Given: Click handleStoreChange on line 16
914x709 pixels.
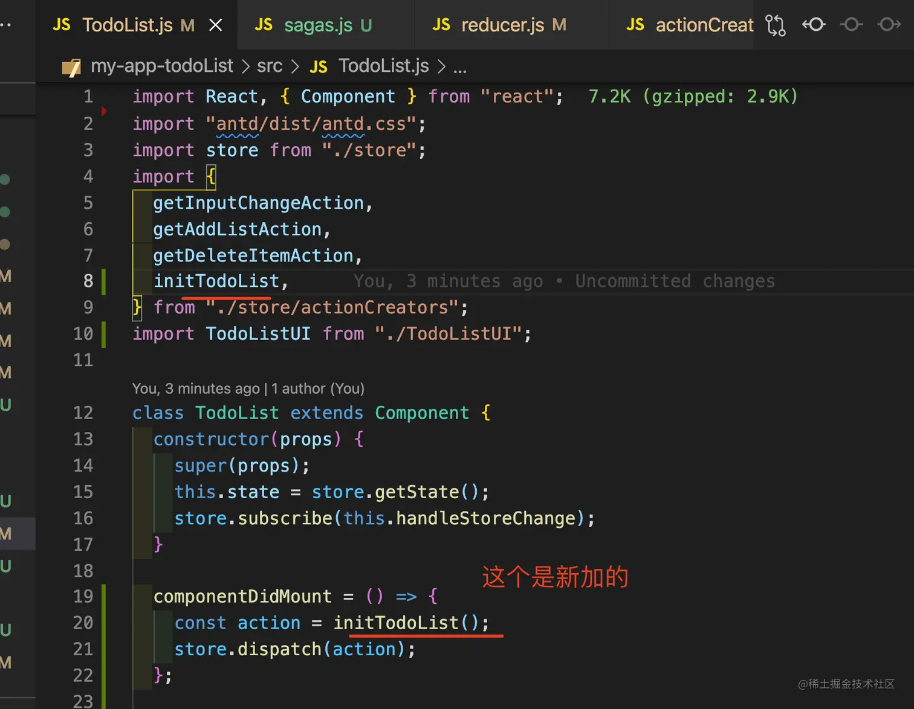Looking at the screenshot, I should [485, 519].
